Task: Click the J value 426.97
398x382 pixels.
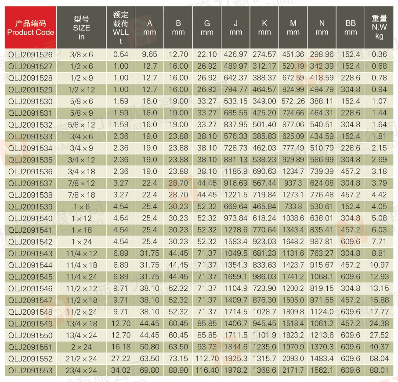Action: (236, 55)
